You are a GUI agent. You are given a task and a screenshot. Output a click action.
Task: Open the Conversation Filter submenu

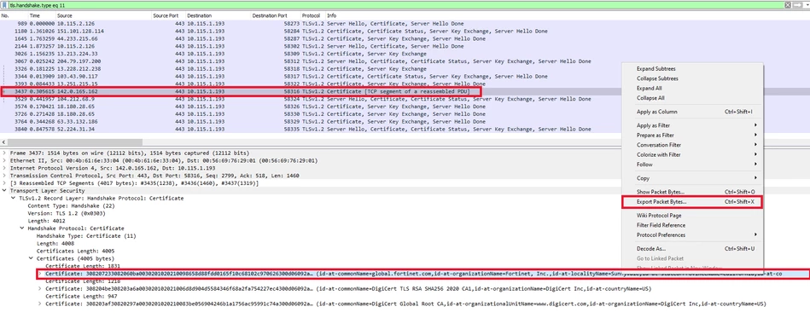click(693, 145)
